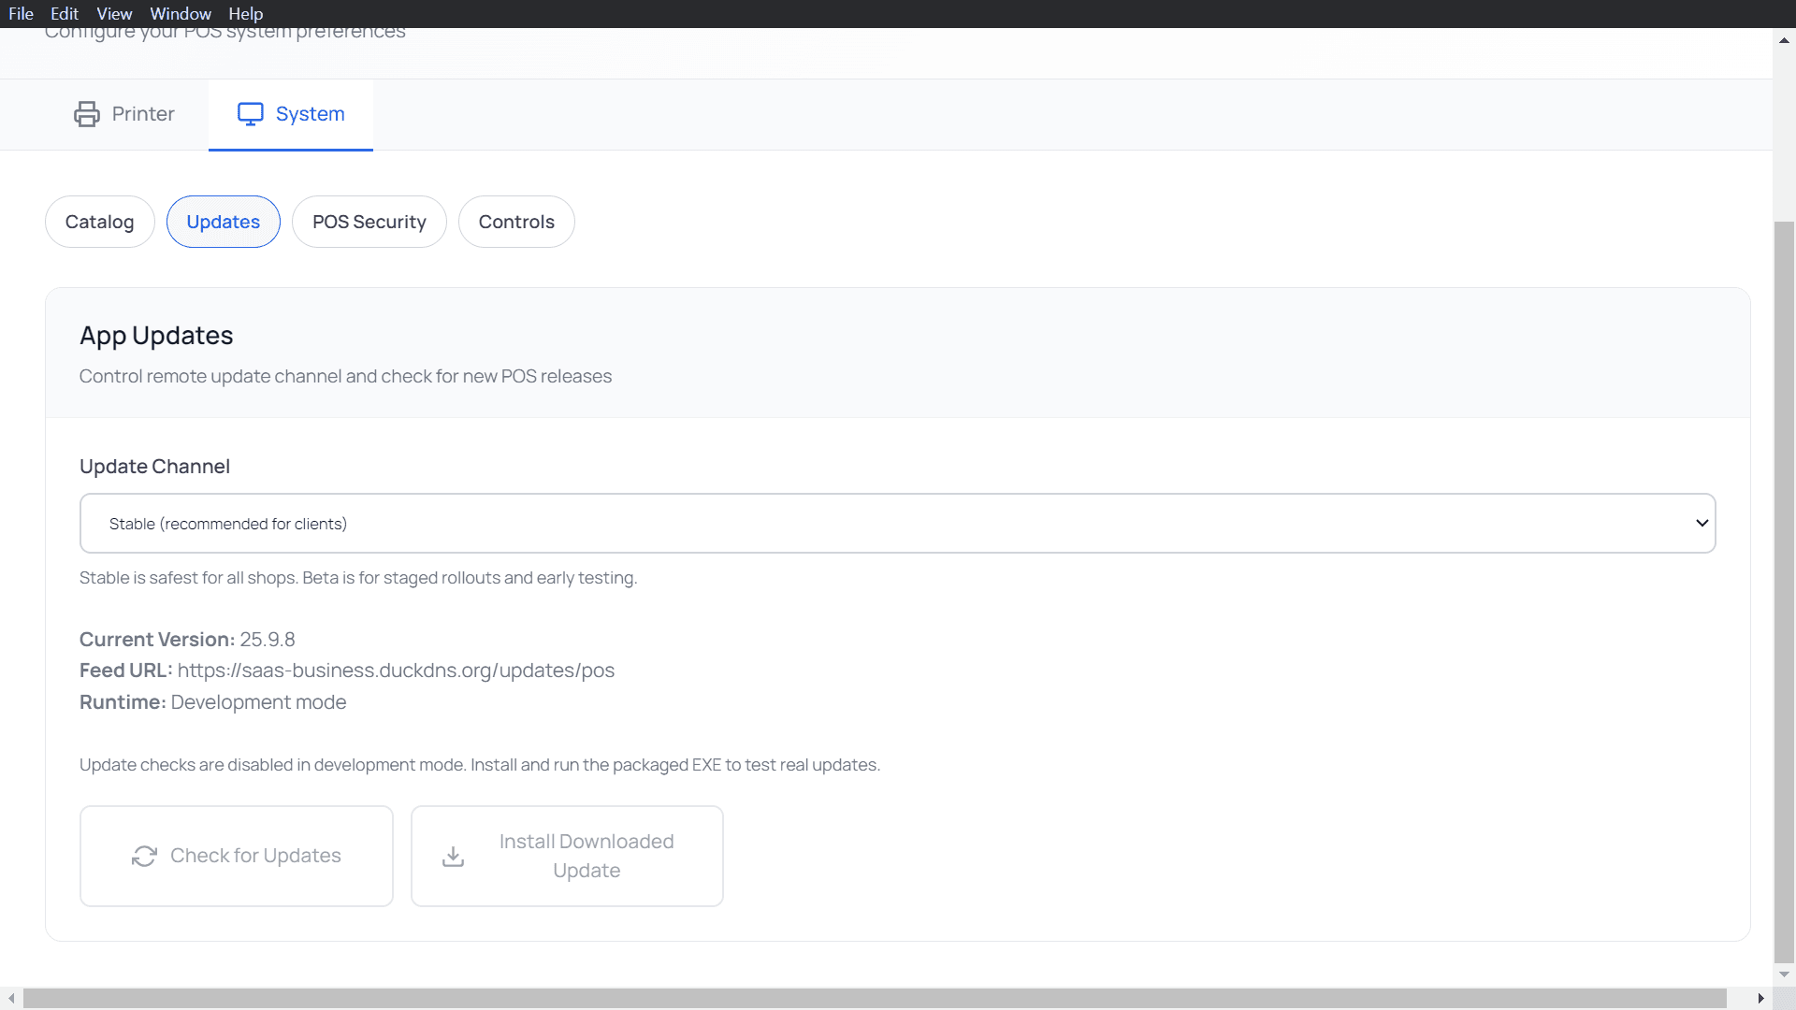Open the View menu

pyautogui.click(x=114, y=14)
